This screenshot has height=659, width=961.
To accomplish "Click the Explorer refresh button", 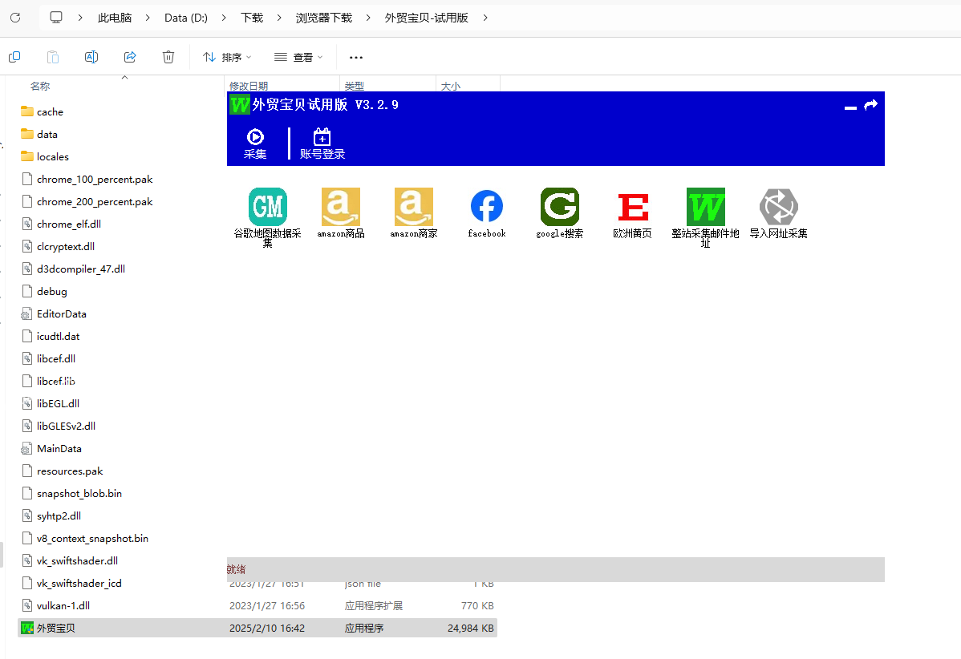I will [15, 18].
